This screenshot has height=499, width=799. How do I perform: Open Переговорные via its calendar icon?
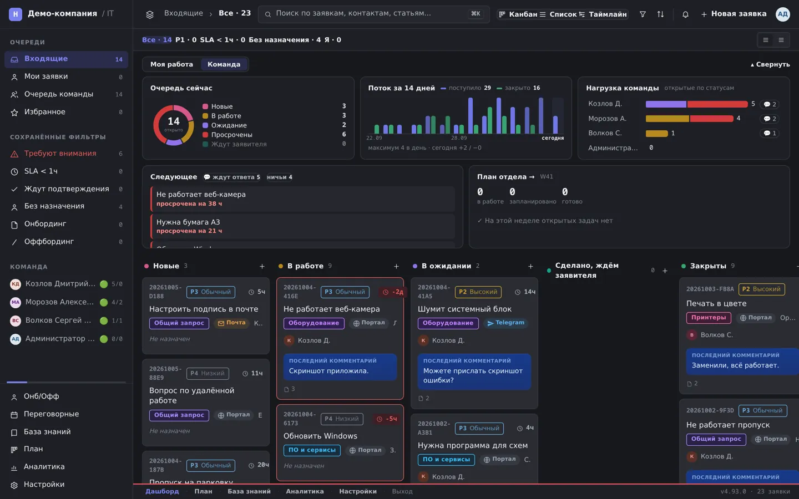click(x=14, y=415)
